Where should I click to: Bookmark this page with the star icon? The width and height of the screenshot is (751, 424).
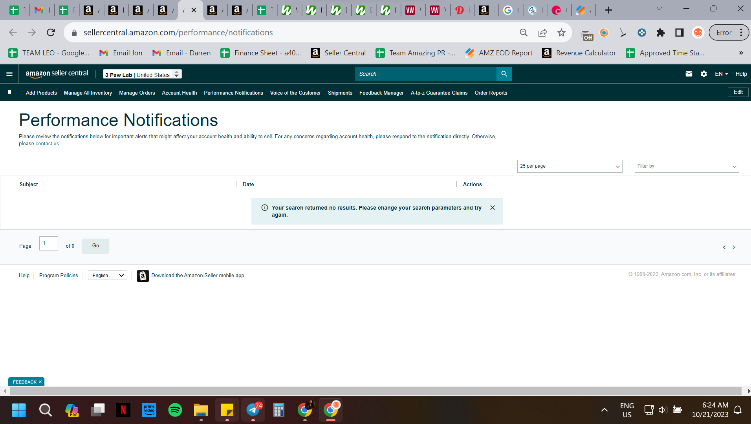pyautogui.click(x=561, y=33)
